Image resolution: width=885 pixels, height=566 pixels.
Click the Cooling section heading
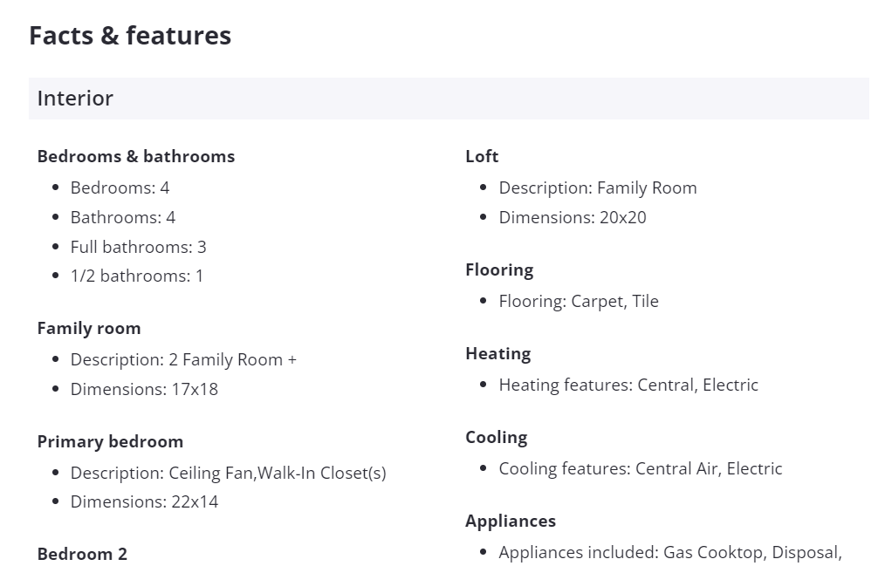pyautogui.click(x=497, y=437)
